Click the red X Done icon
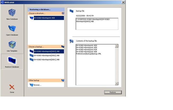Viewport: 173px width, 110px height. [x=12, y=87]
